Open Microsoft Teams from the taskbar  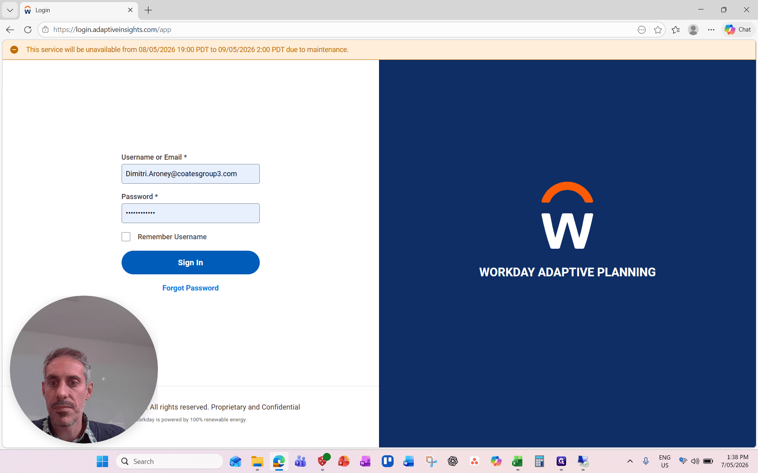click(x=301, y=461)
